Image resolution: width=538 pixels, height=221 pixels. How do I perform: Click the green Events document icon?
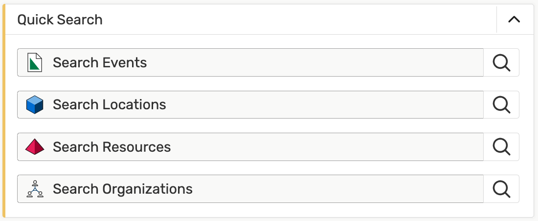[x=35, y=62]
